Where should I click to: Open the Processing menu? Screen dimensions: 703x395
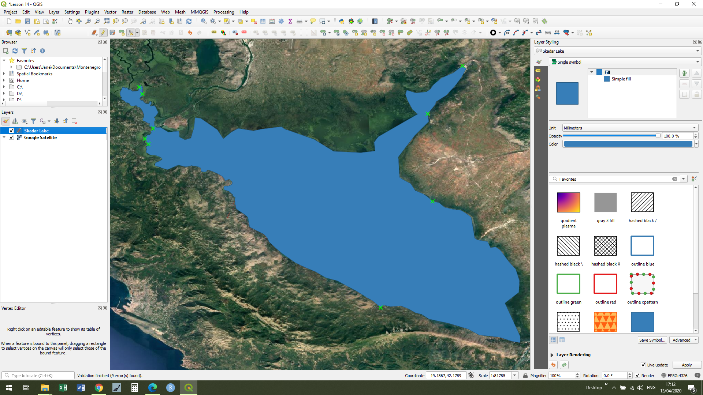click(x=223, y=12)
